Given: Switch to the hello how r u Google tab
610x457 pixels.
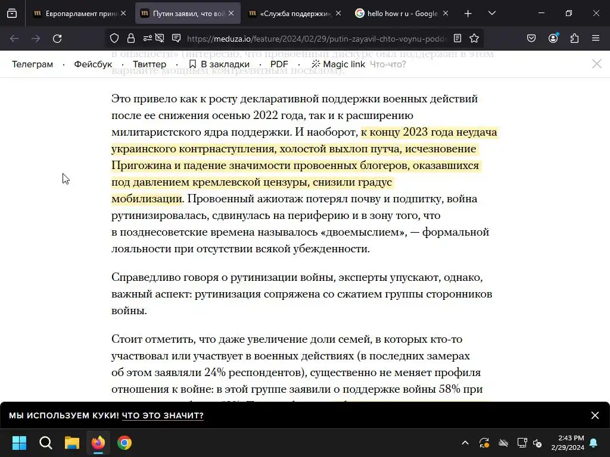Looking at the screenshot, I should (402, 13).
